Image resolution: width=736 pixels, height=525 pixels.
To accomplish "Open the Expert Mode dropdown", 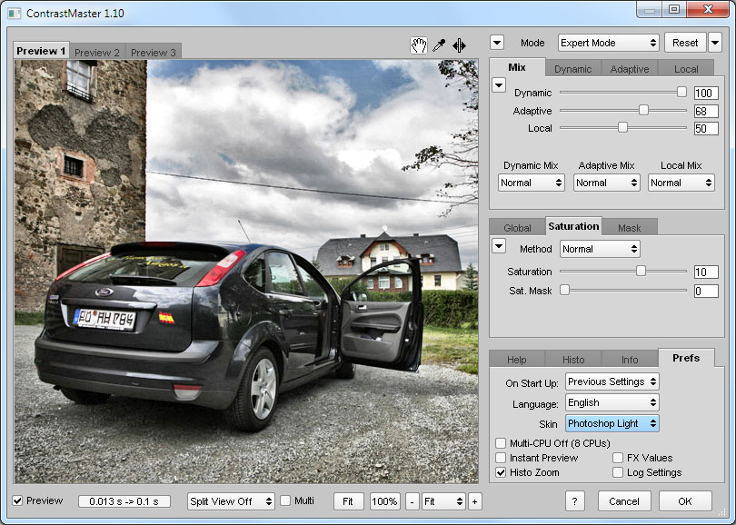I will point(608,43).
